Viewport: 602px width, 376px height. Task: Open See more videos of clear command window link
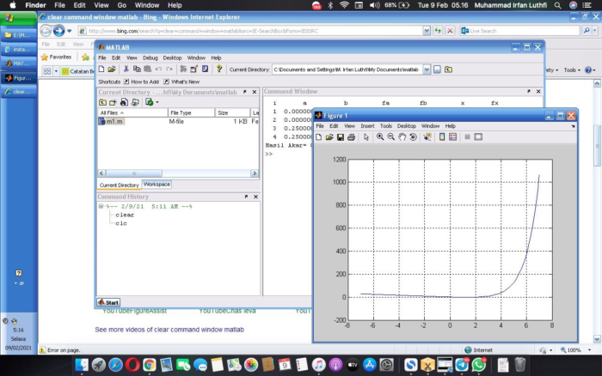[169, 330]
